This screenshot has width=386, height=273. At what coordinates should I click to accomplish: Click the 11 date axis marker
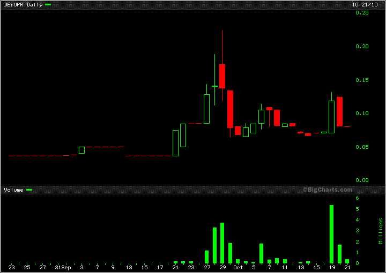click(285, 267)
